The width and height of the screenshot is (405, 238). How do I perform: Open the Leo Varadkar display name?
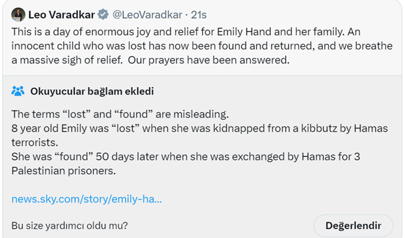tap(61, 15)
